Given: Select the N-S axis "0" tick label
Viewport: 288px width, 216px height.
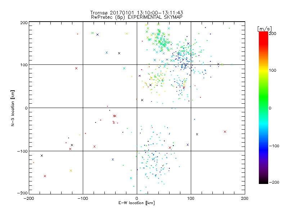Looking at the screenshot, I should pyautogui.click(x=26, y=108).
